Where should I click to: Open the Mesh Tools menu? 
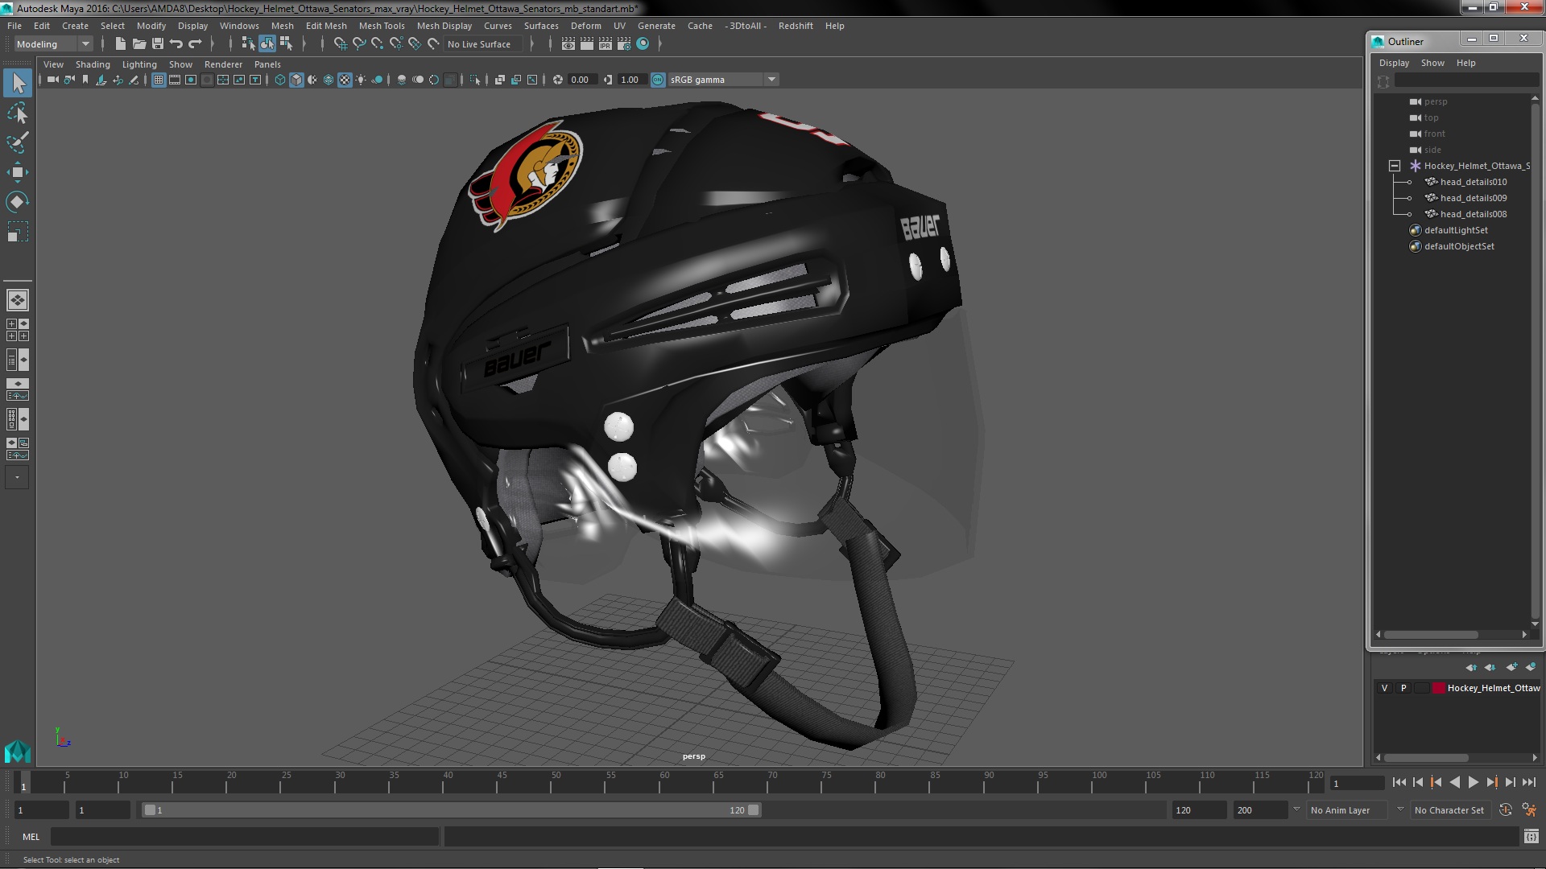click(381, 26)
